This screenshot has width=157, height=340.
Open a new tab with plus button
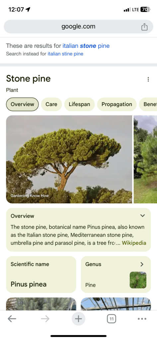click(78, 319)
